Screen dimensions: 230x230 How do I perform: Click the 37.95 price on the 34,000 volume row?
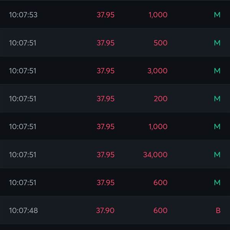point(105,155)
